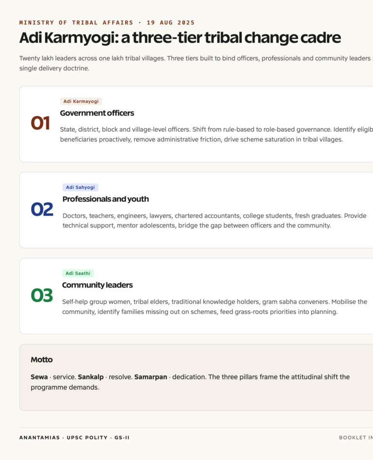The height and width of the screenshot is (460, 373).
Task: Click the bold word Samarpan
Action: [x=151, y=376]
